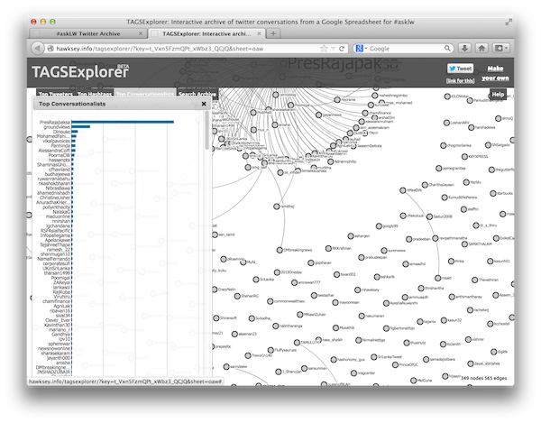541x423 pixels.
Task: Select the akeenan23 node
Action: pyautogui.click(x=234, y=334)
